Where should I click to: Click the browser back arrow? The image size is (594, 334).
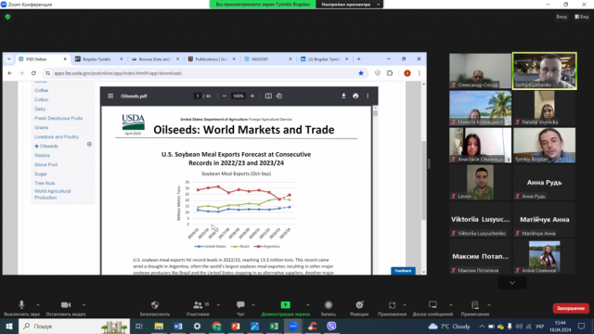(10, 73)
